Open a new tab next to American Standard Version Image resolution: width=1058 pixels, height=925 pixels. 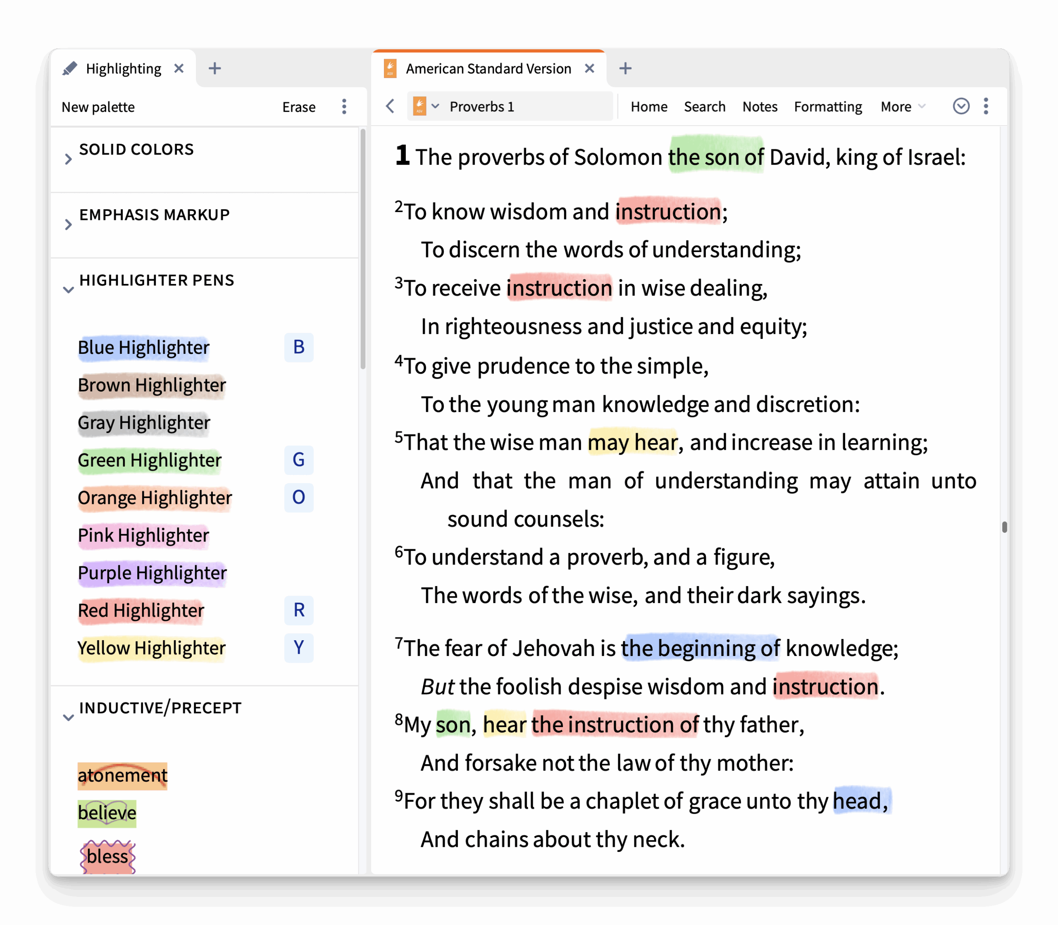pos(625,68)
